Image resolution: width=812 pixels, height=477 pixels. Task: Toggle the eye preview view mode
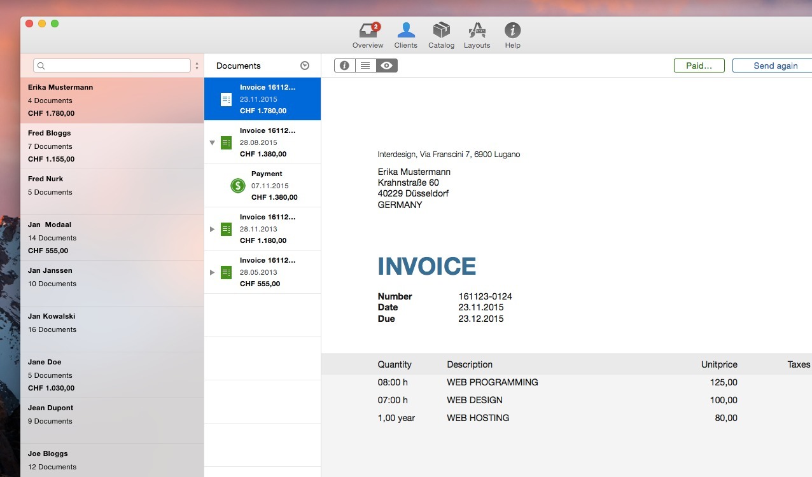(386, 66)
